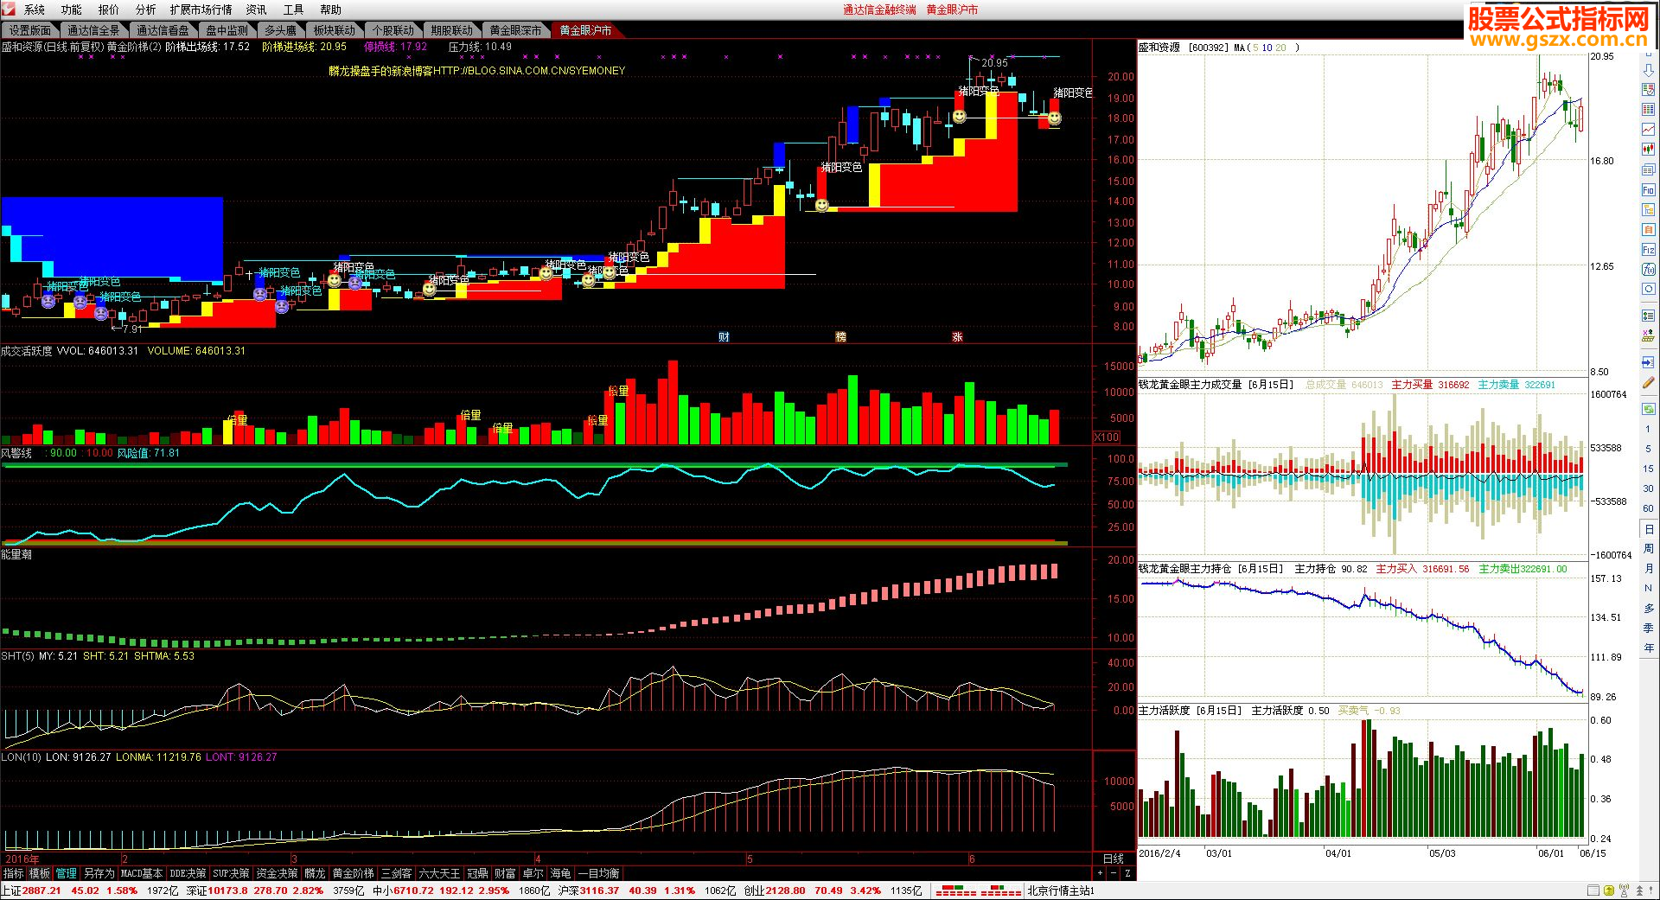Image resolution: width=1660 pixels, height=900 pixels.
Task: Switch to the 黄金眼深市 tab
Action: point(516,30)
